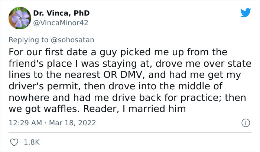Like the tweet with the heart icon
This screenshot has height=152, width=260.
(15, 142)
